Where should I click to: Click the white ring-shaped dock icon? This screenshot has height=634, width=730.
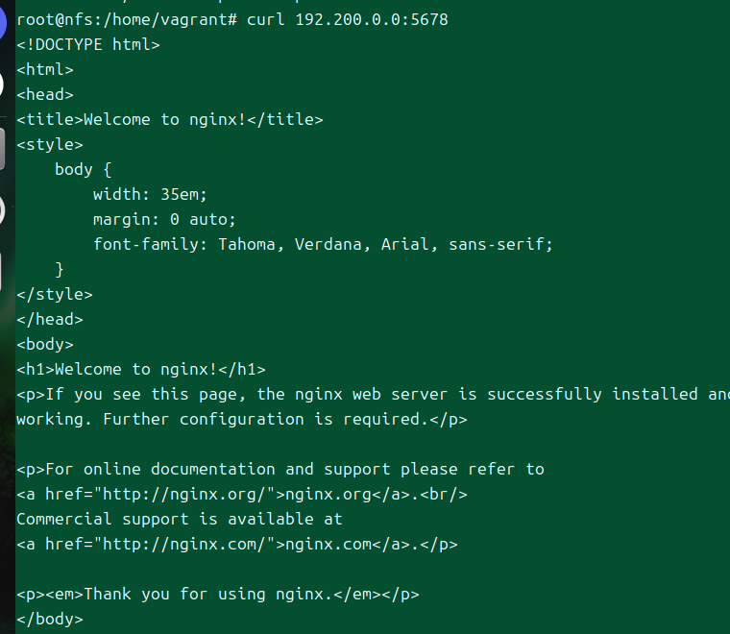click(3, 209)
